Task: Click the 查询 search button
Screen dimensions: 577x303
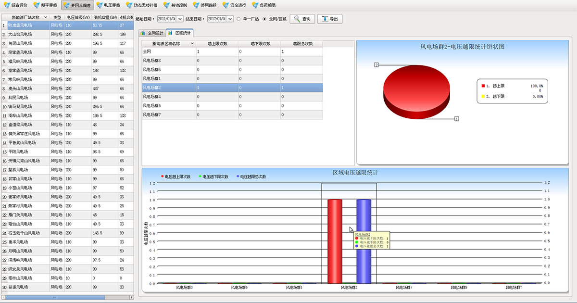Action: click(x=302, y=19)
